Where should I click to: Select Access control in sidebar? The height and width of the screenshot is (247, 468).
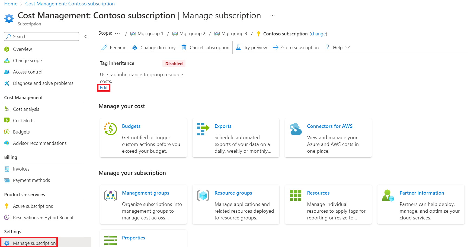[x=27, y=72]
